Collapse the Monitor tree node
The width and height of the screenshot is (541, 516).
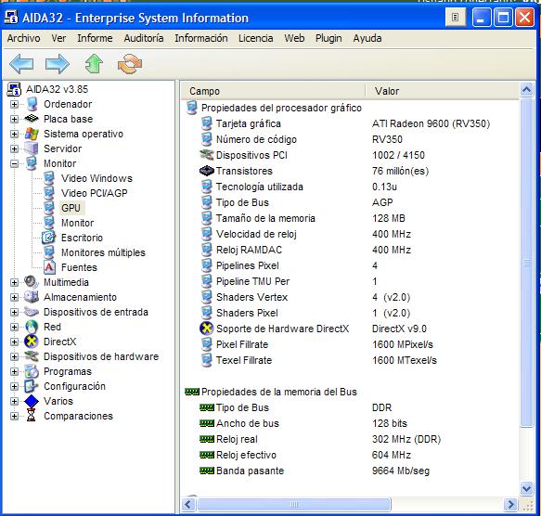point(14,163)
